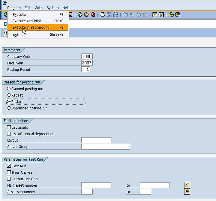Click the 'Layout' label

pos(13,140)
